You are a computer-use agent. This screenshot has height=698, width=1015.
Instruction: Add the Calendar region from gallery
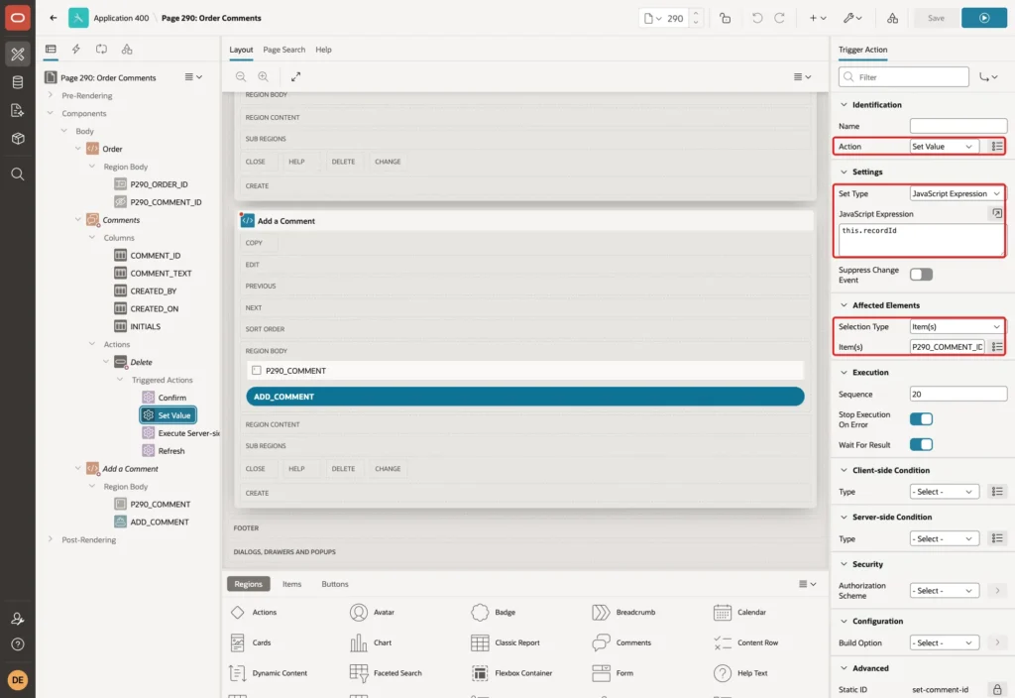(739, 612)
